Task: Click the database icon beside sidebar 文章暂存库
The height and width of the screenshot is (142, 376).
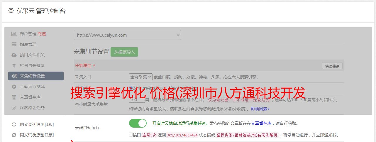Action: tap(14, 97)
